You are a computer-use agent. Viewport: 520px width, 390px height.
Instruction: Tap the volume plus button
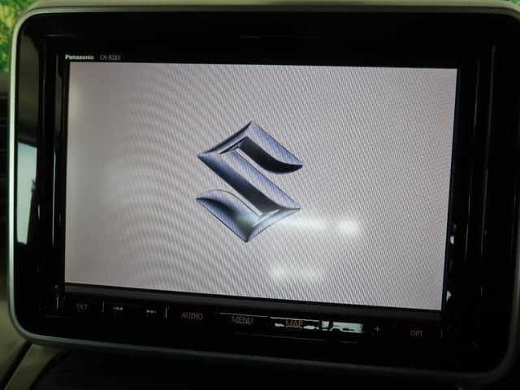click(x=377, y=329)
